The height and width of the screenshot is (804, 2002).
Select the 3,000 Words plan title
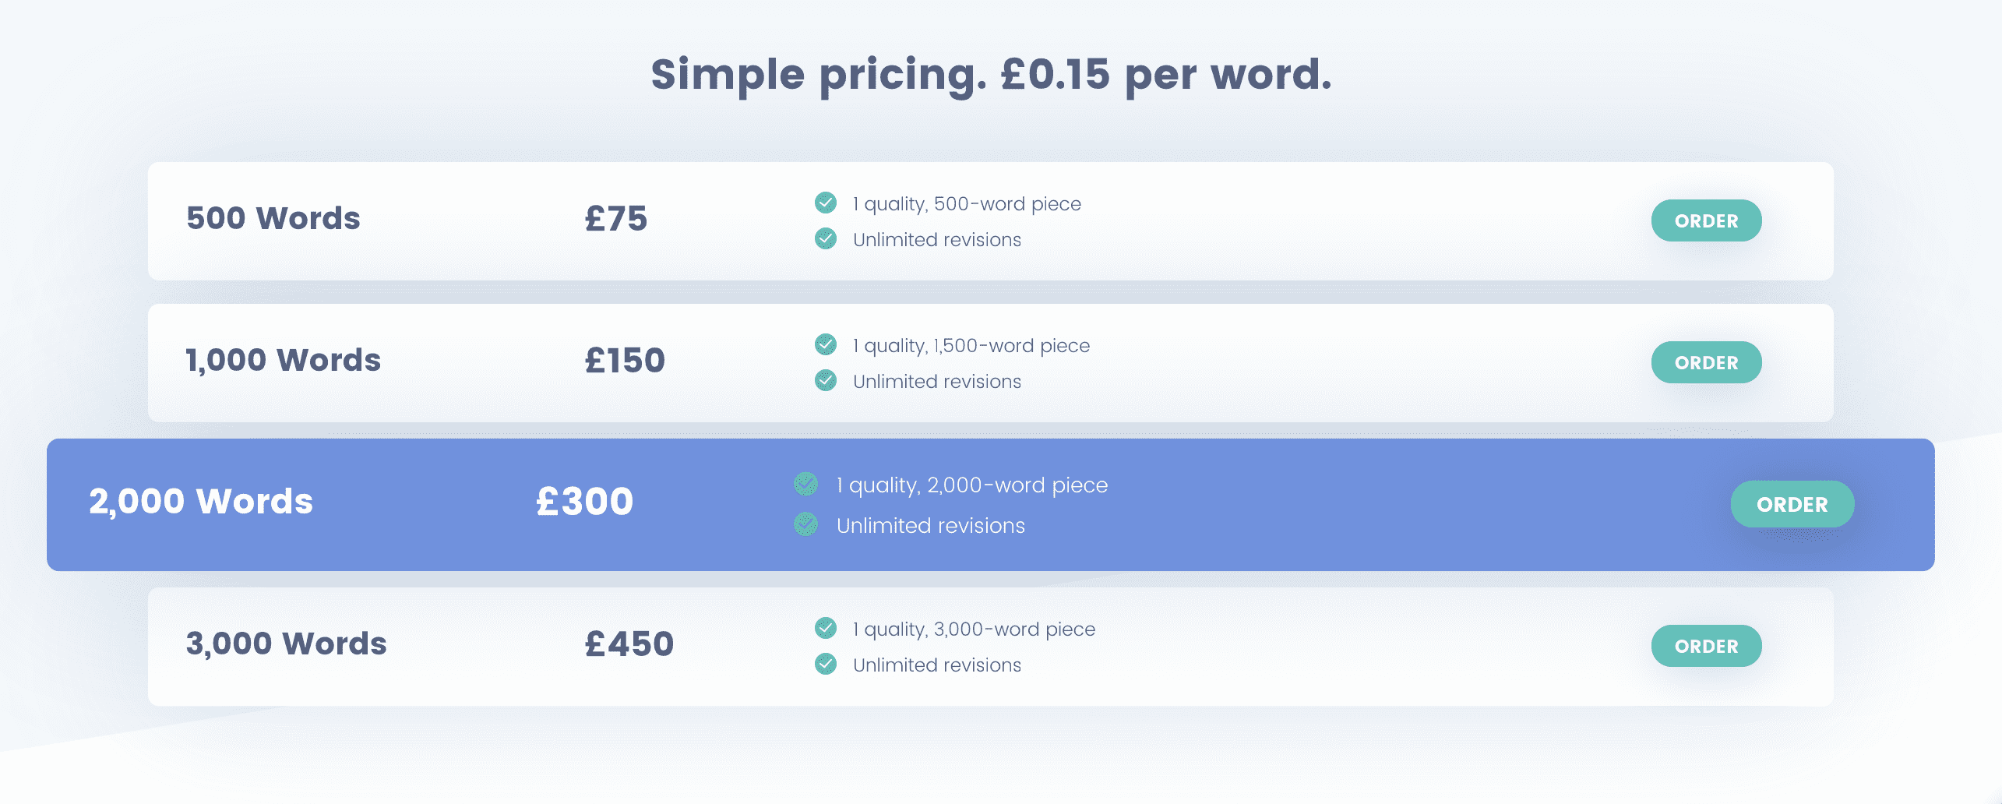(286, 644)
